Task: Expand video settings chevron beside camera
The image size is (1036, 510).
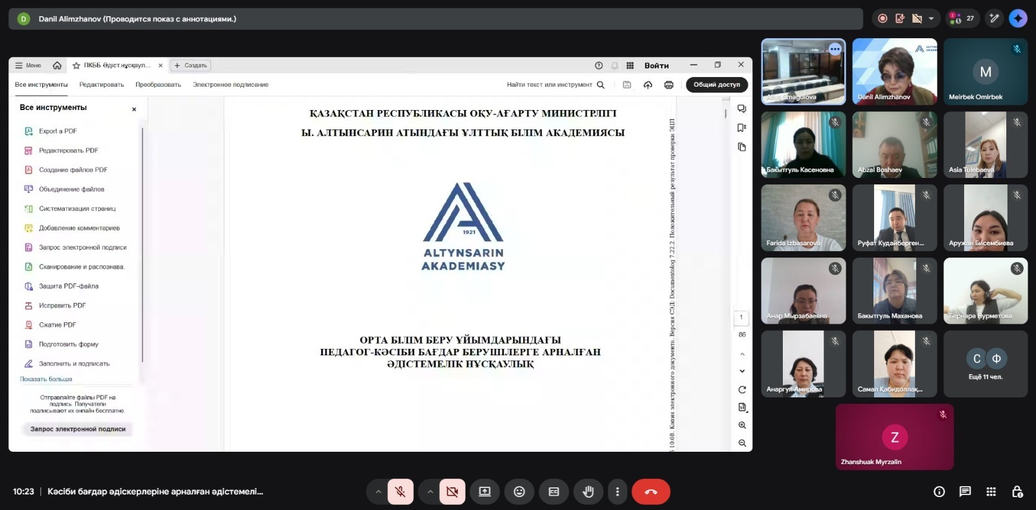Action: click(x=430, y=492)
